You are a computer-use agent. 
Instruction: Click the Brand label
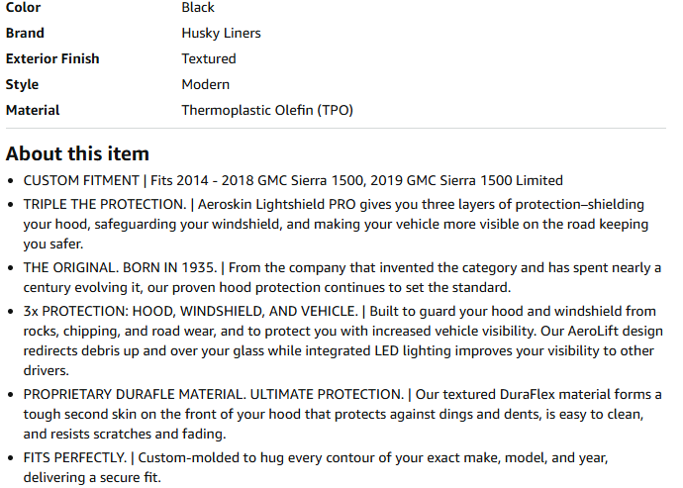pyautogui.click(x=25, y=33)
